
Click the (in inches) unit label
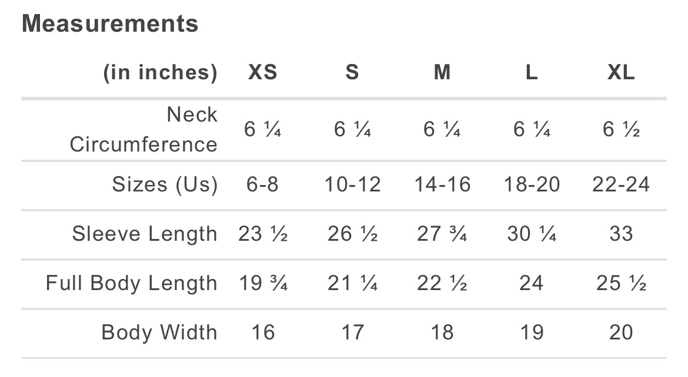161,73
